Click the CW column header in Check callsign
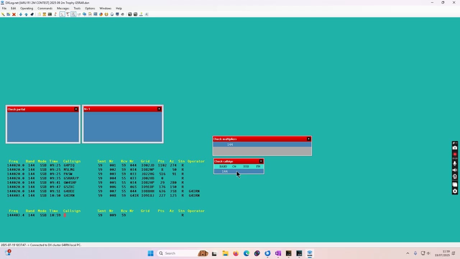The width and height of the screenshot is (460, 259). [x=234, y=167]
